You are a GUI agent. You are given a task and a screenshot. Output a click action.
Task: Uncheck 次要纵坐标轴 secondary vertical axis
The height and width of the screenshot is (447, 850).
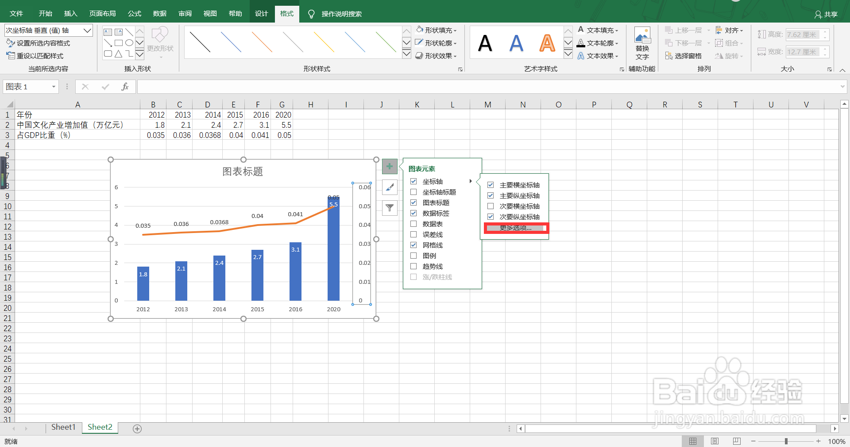click(x=491, y=217)
